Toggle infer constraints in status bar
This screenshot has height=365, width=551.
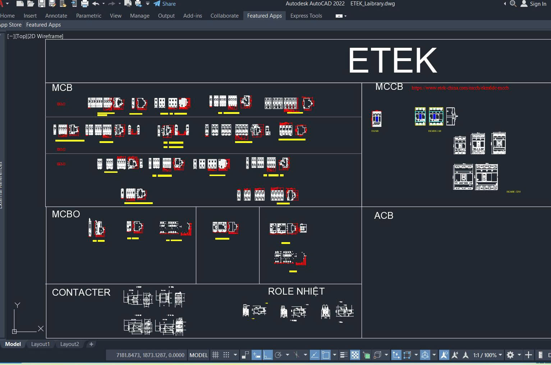(x=245, y=355)
